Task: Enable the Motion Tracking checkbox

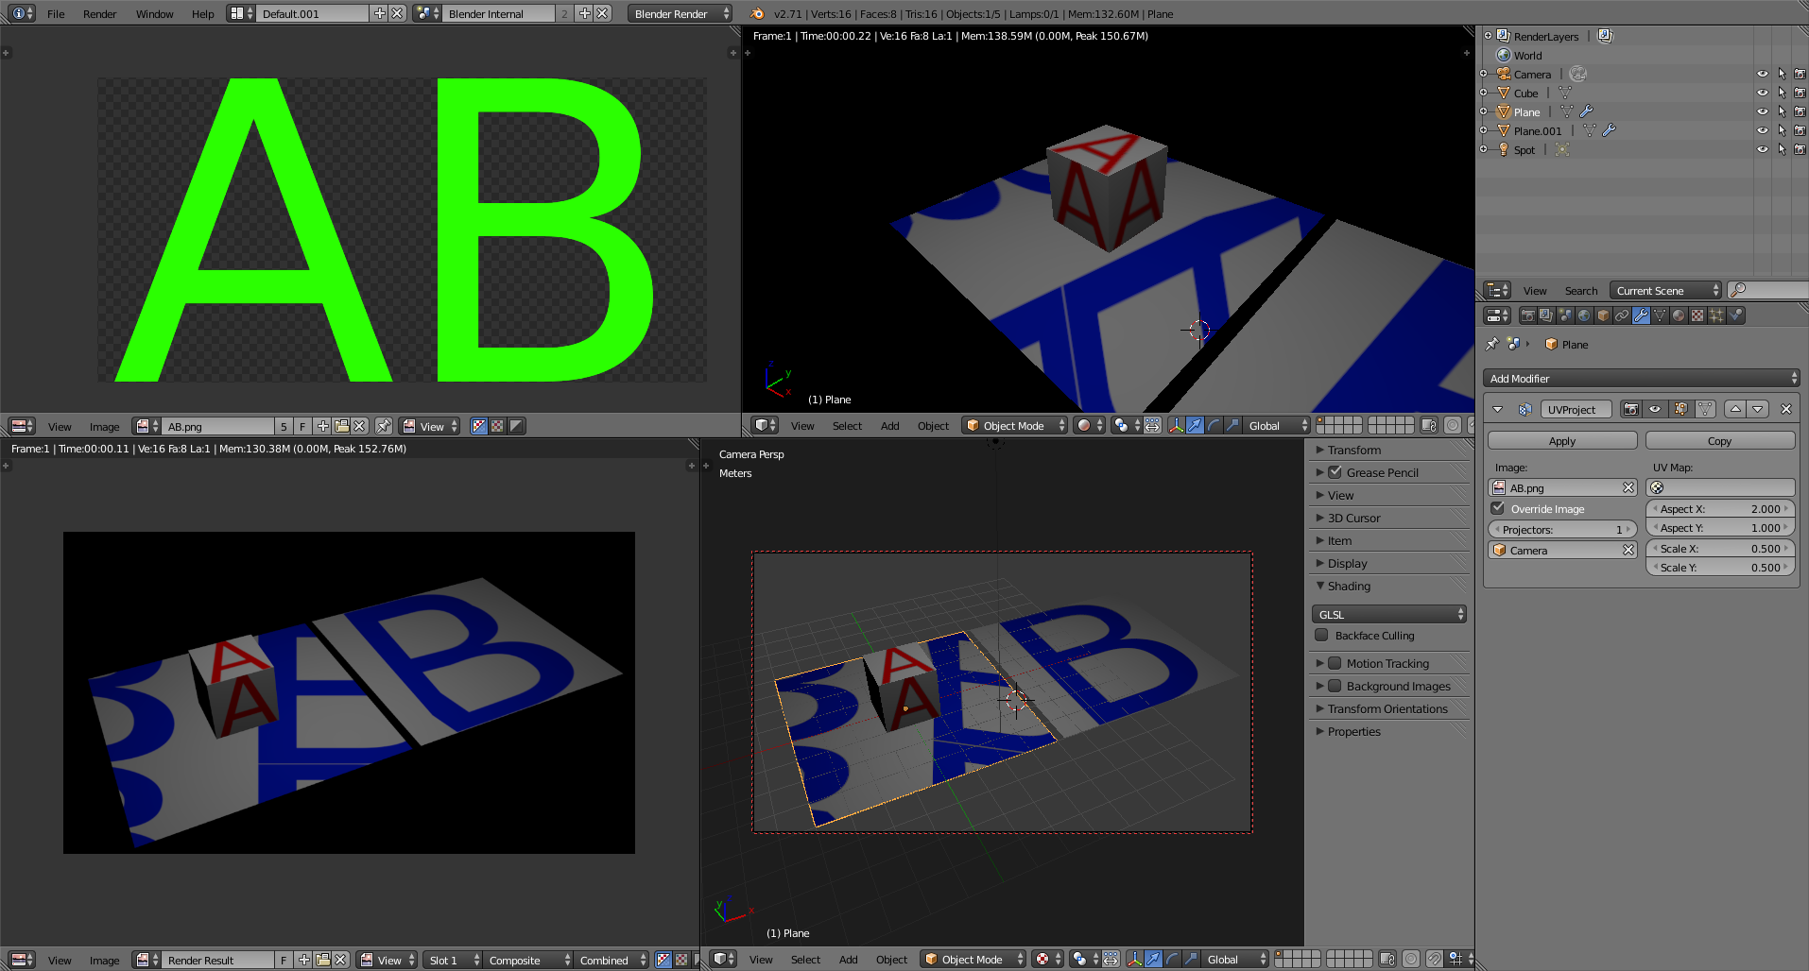Action: (x=1335, y=663)
